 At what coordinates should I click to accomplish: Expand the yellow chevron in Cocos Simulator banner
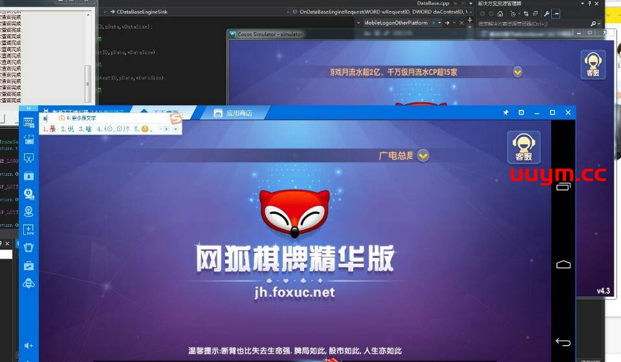point(517,72)
